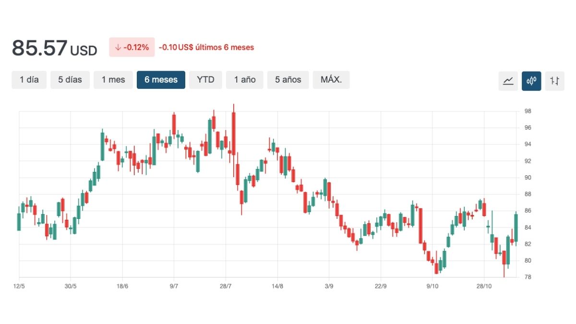Click the 14/8 date axis label
The width and height of the screenshot is (576, 324).
tap(277, 286)
